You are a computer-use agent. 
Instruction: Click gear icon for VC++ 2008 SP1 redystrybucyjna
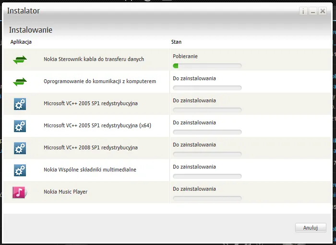20,148
